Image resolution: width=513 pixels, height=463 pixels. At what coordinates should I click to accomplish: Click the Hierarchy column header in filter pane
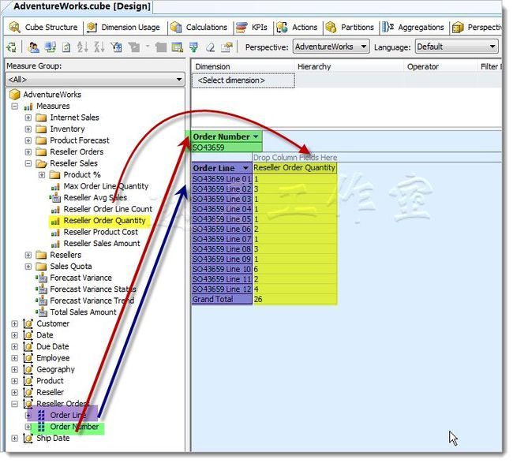[x=314, y=67]
